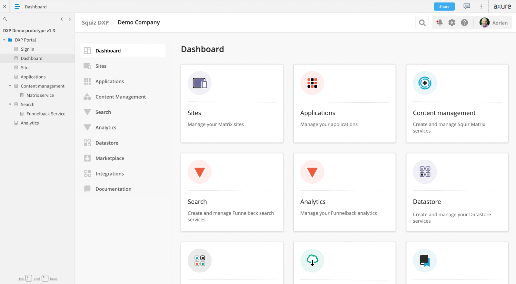Image resolution: width=516 pixels, height=284 pixels.
Task: Collapse the Content management tree node
Action: coord(10,86)
